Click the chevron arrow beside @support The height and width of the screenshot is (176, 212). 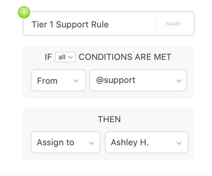click(179, 81)
